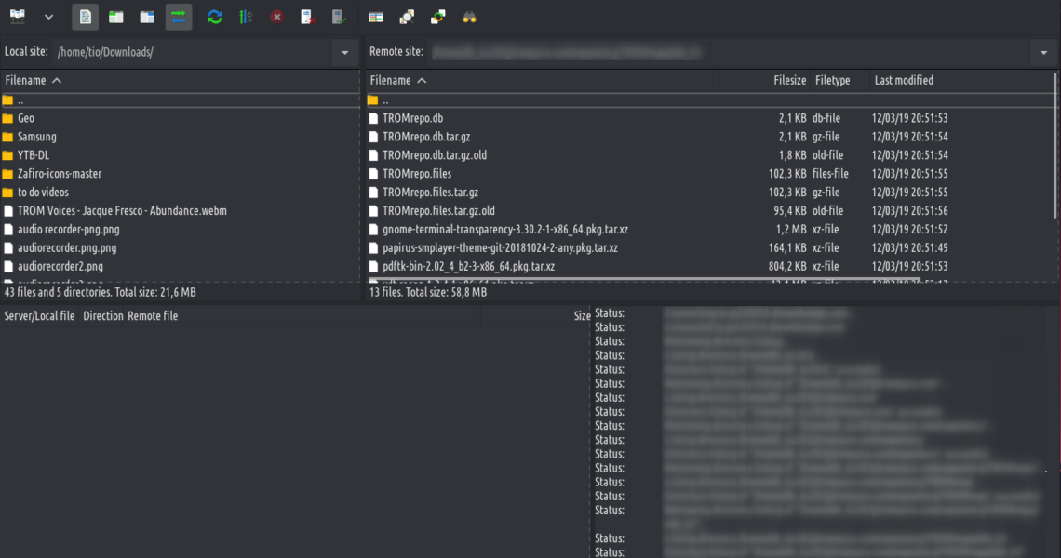This screenshot has height=558, width=1061.
Task: Disconnect from the current server
Action: click(308, 17)
